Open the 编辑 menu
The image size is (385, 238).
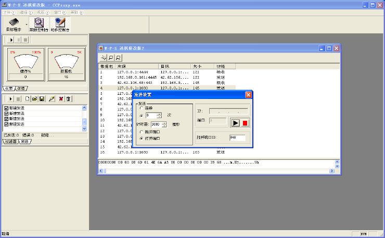[x=26, y=12]
